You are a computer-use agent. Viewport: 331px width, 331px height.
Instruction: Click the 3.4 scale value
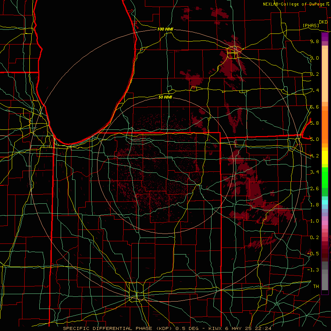(x=314, y=172)
